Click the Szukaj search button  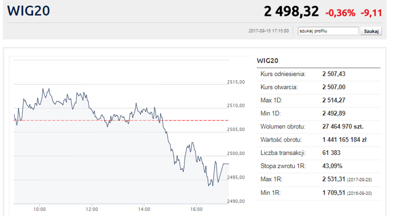pos(371,31)
